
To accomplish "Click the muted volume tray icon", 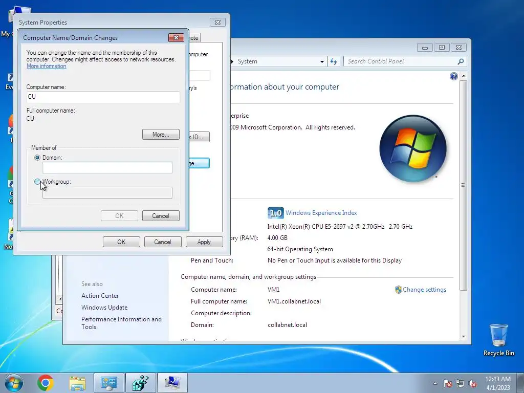I will pos(472,383).
